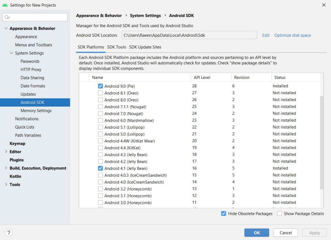This screenshot has height=240, width=331.
Task: Click the Android icon next to Android 5.1 (Lollipop)
Action: click(100, 127)
